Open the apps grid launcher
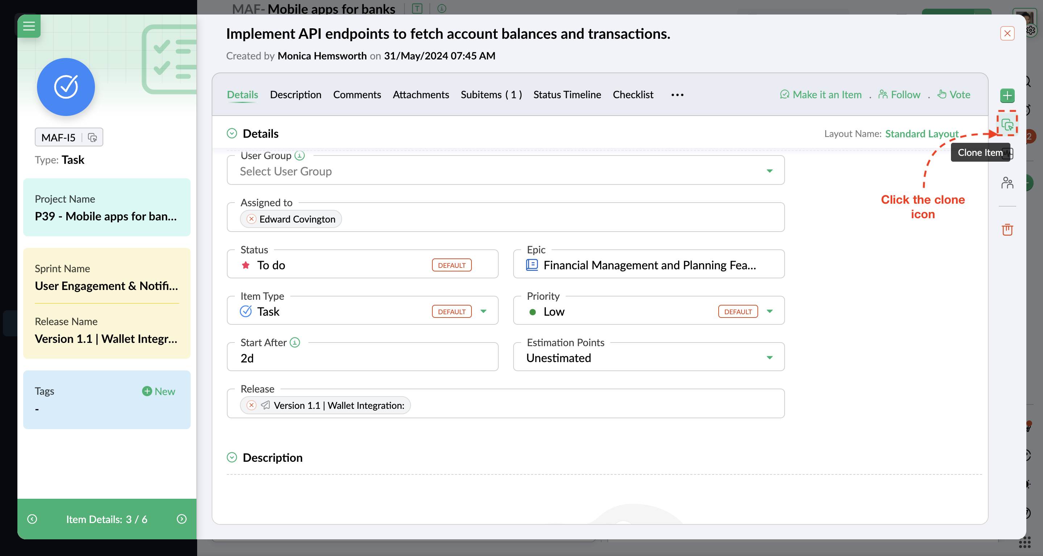This screenshot has height=556, width=1043. (x=1025, y=543)
